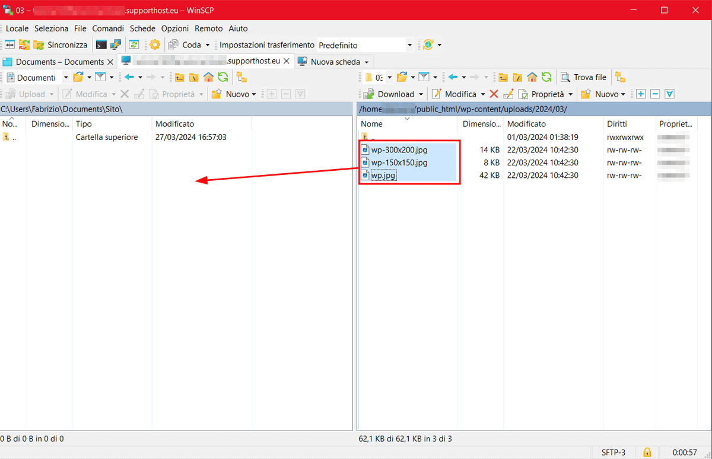Open the Download dropdown arrow

[x=421, y=94]
